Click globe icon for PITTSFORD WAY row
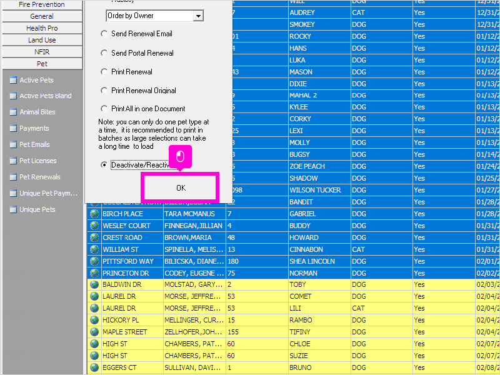This screenshot has width=500, height=375. click(x=94, y=261)
